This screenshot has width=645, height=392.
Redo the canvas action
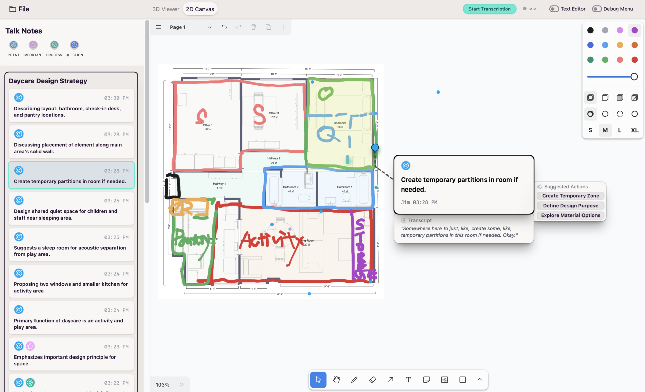[239, 27]
